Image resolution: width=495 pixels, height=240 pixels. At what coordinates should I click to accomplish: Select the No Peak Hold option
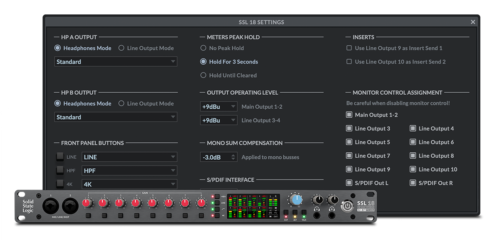(203, 48)
